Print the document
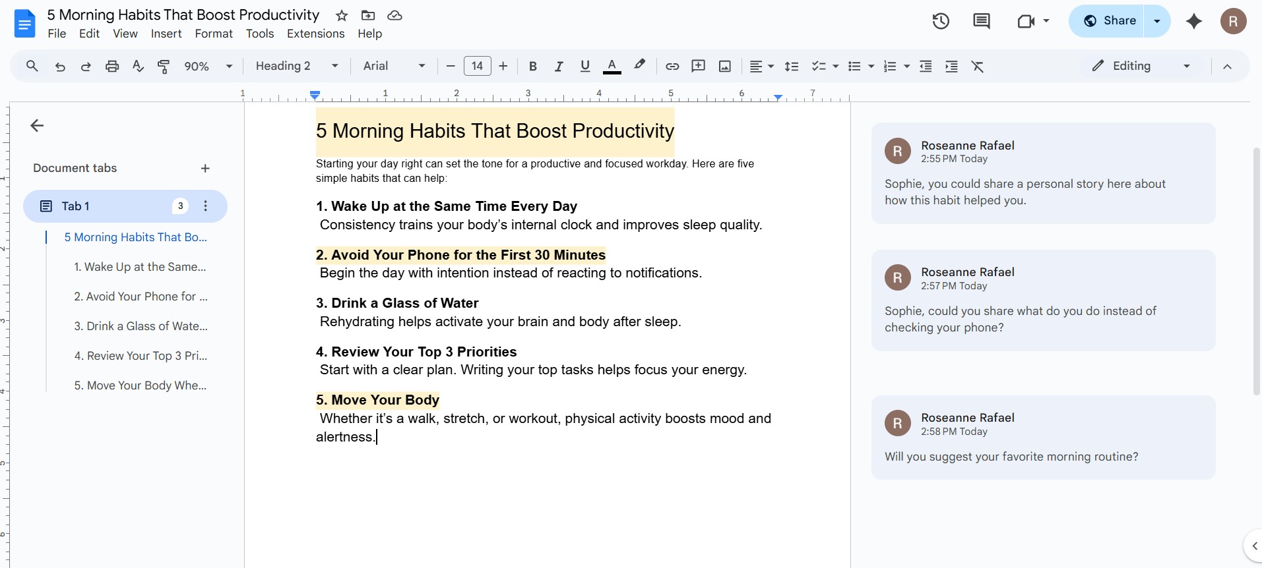This screenshot has width=1262, height=568. click(112, 66)
